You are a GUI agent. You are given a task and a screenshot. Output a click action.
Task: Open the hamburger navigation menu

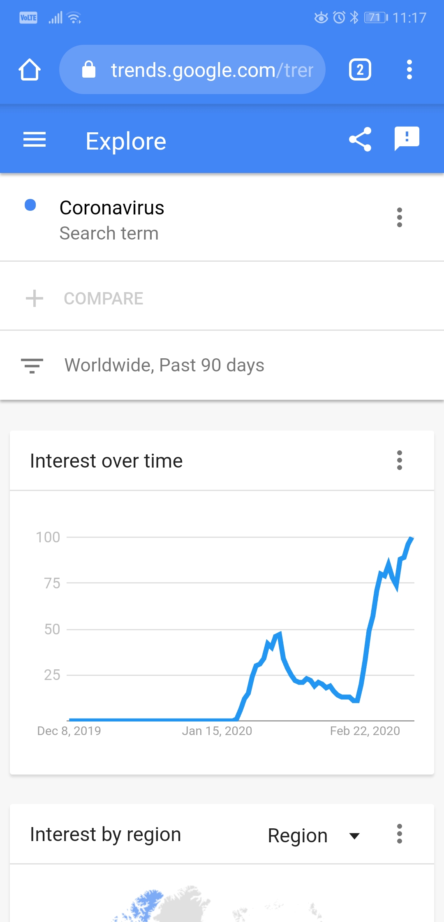tap(35, 140)
